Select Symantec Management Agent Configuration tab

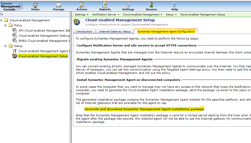[166, 31]
